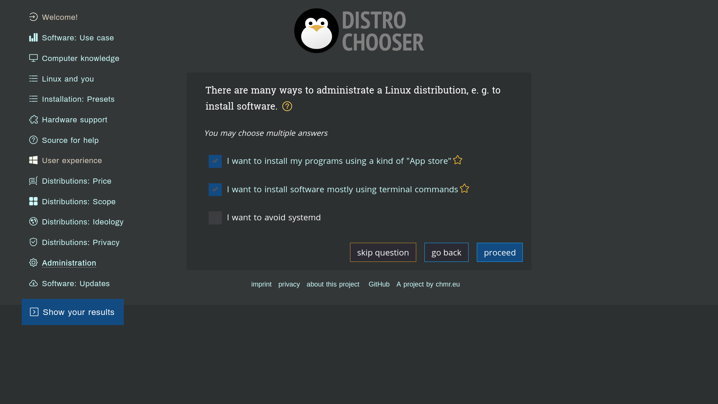
Task: Click the gear icon beside Administration
Action: point(33,263)
